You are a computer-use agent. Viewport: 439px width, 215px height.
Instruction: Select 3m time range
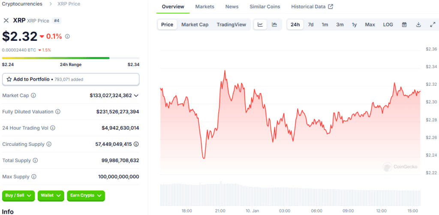pyautogui.click(x=340, y=24)
